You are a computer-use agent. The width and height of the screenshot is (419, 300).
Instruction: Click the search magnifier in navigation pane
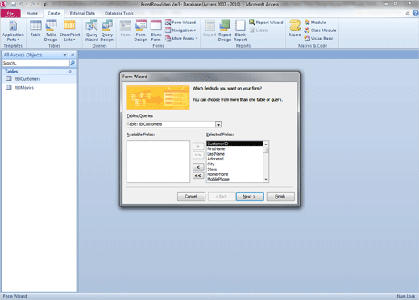click(x=73, y=63)
